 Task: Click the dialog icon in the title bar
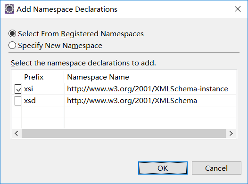[x=9, y=9]
